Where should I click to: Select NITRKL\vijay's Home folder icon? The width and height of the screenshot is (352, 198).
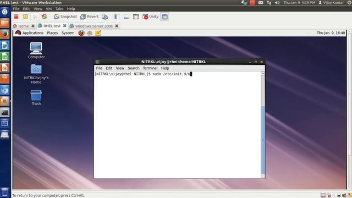pyautogui.click(x=36, y=74)
